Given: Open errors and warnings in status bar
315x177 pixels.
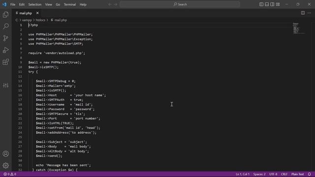Looking at the screenshot, I should [x=10, y=174].
